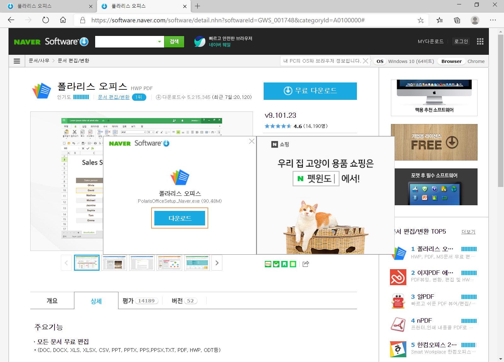Switch to the 개요 tab
Screen dimensions: 504x362
pos(52,301)
